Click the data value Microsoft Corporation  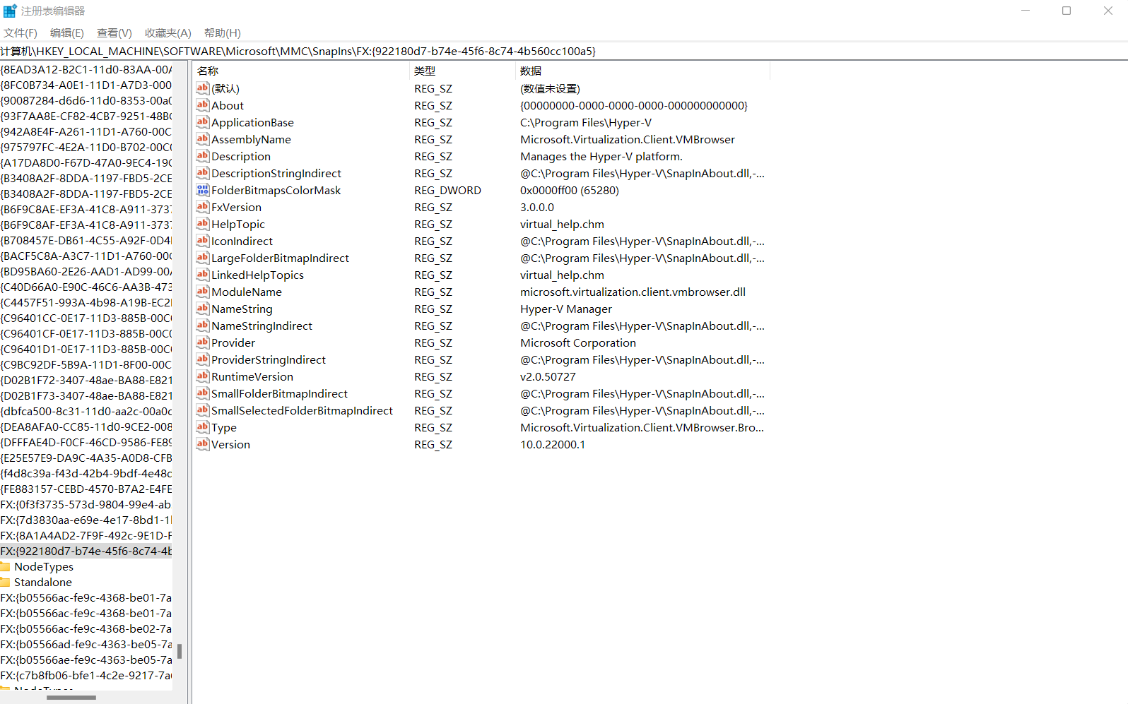[578, 343]
